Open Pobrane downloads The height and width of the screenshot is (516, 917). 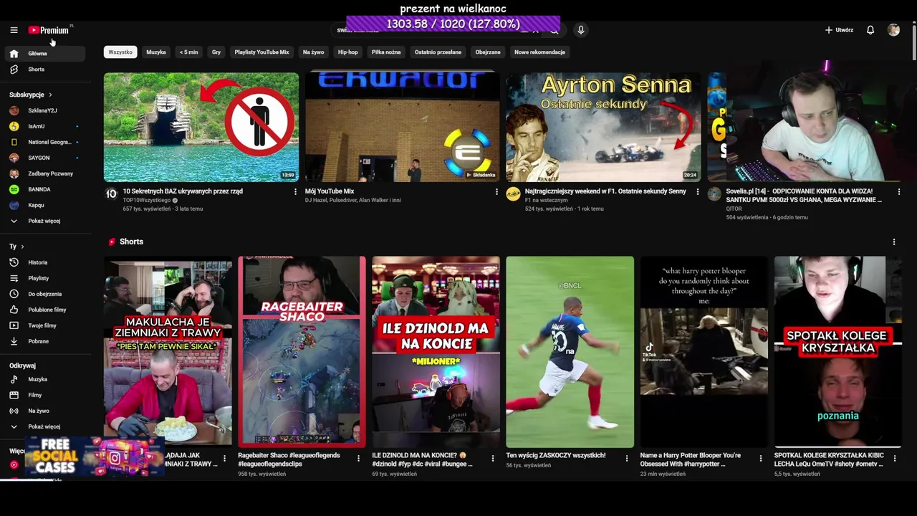tap(46, 341)
